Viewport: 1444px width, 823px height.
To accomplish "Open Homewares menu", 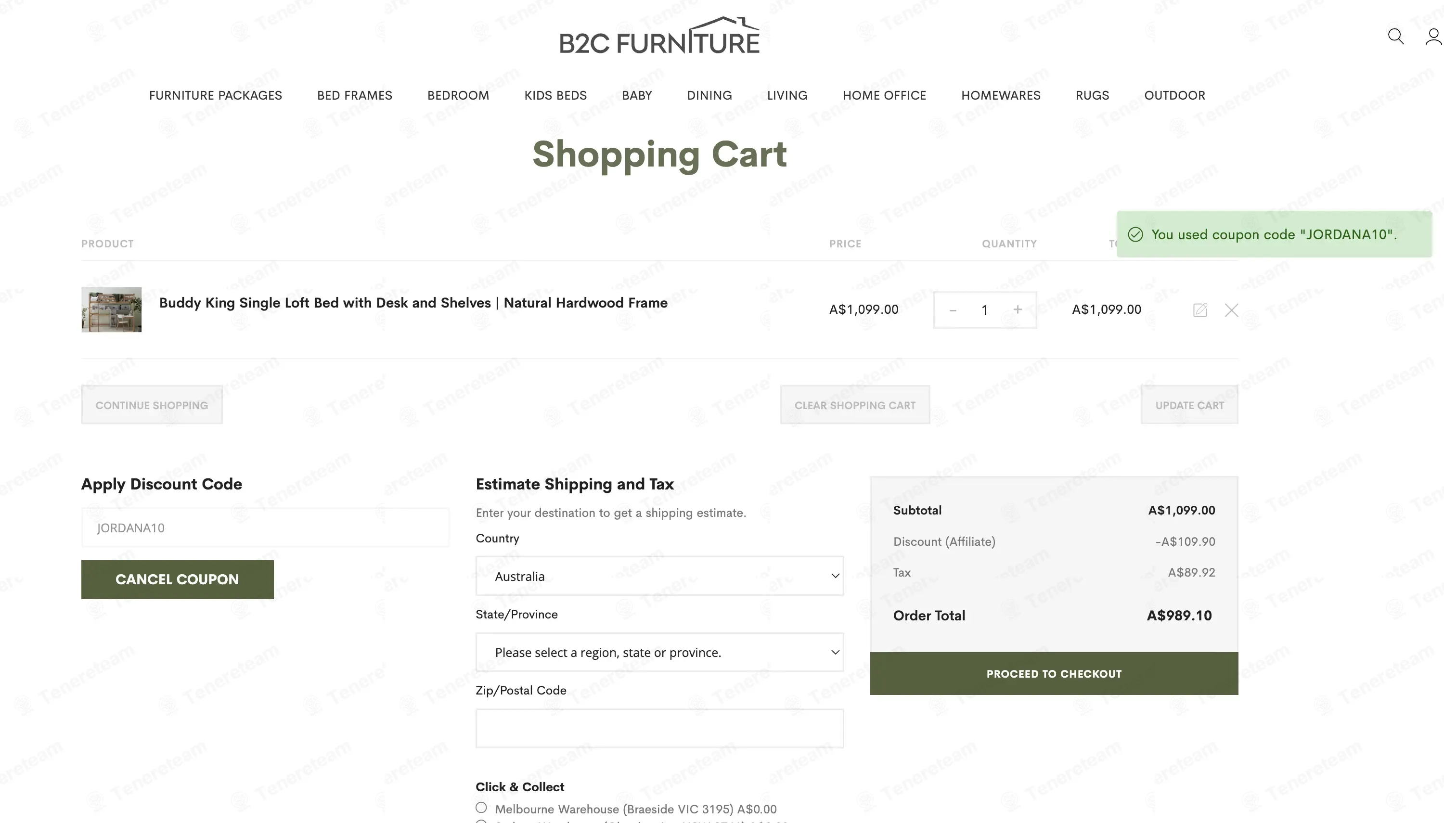I will pos(1001,95).
